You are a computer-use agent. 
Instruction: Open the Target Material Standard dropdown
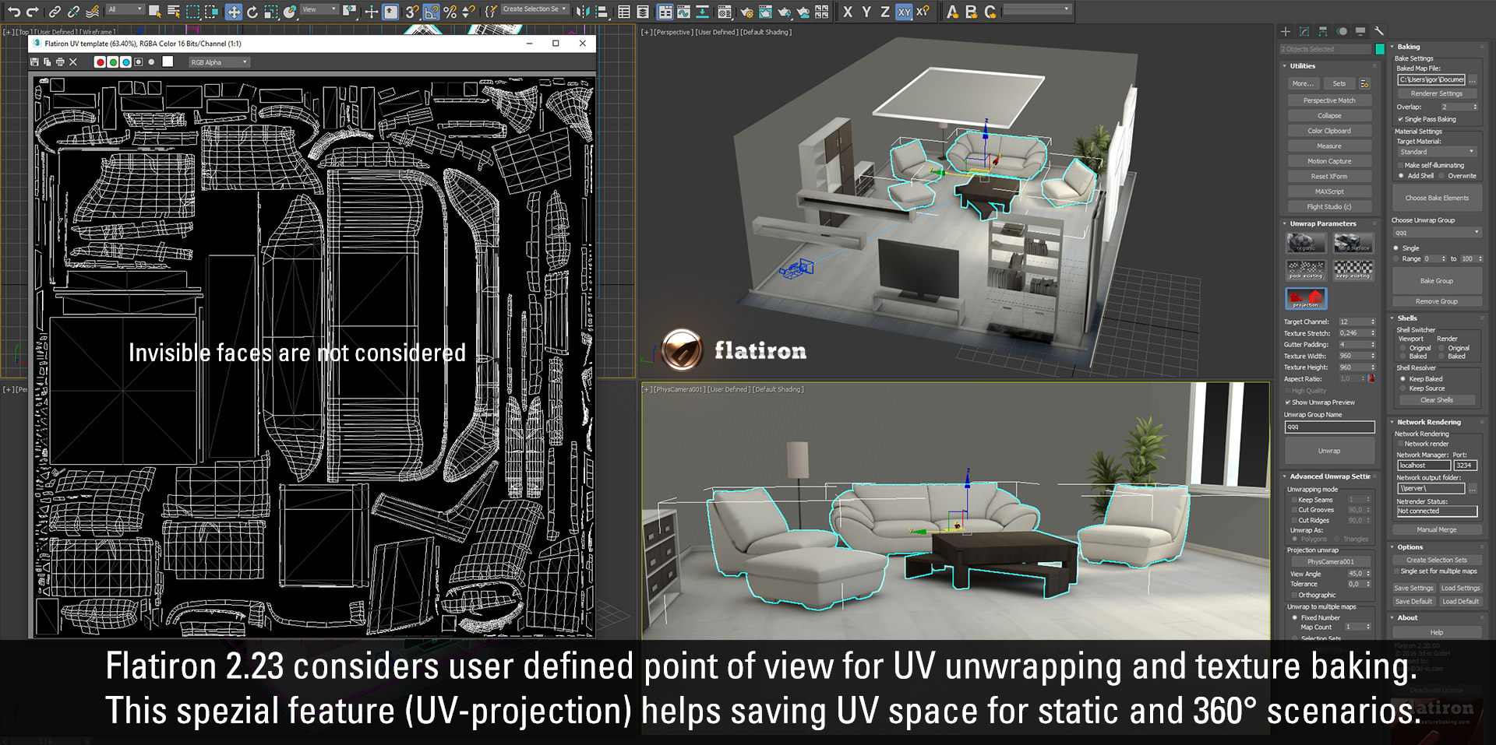(x=1438, y=152)
